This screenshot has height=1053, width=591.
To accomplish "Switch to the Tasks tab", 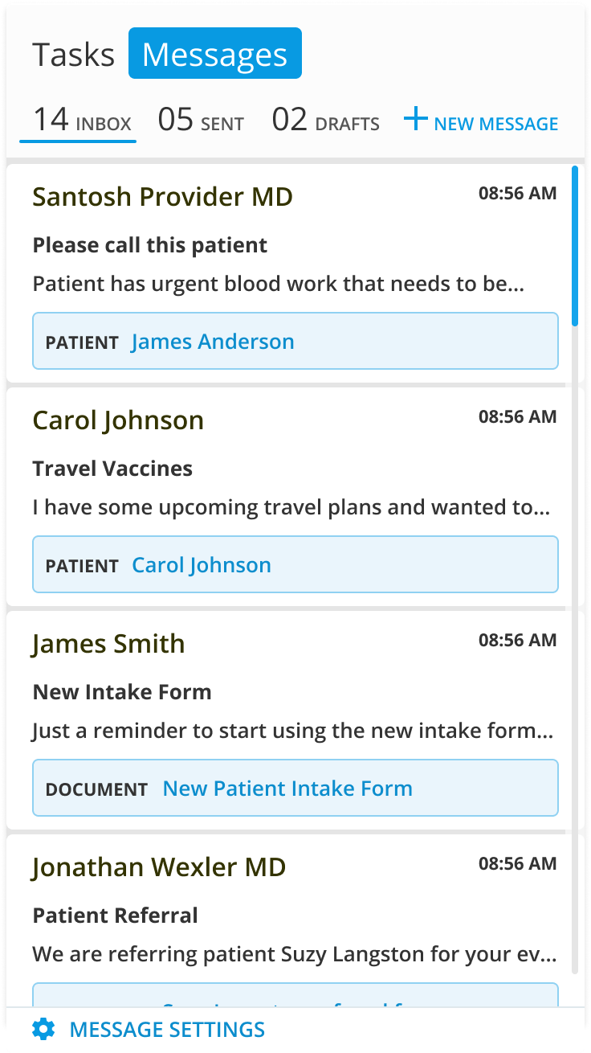I will (74, 54).
